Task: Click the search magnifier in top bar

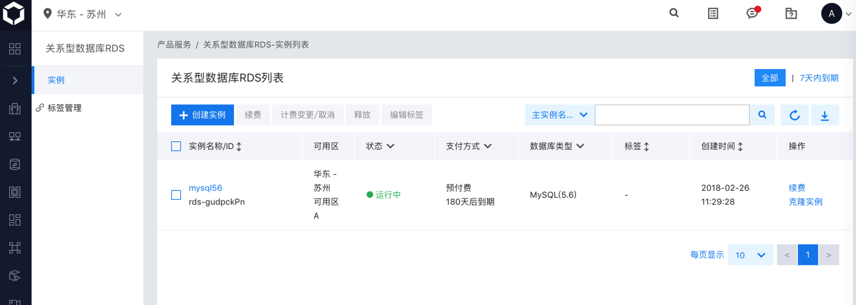Action: (x=674, y=13)
